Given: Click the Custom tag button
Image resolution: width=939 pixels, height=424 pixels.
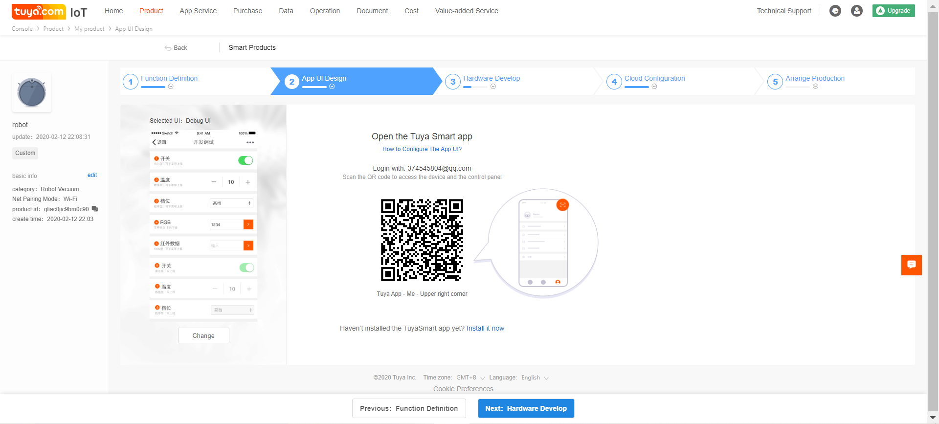Looking at the screenshot, I should pos(25,153).
